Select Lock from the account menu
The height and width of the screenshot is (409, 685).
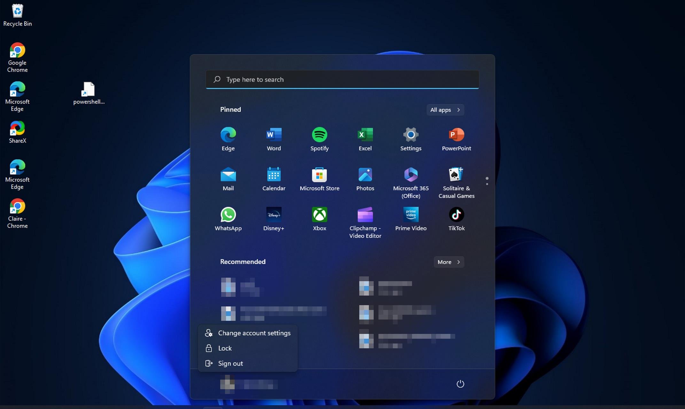[x=248, y=348]
